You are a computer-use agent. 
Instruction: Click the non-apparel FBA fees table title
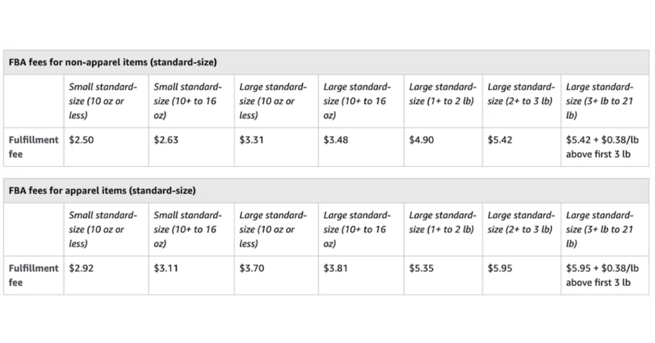click(113, 62)
